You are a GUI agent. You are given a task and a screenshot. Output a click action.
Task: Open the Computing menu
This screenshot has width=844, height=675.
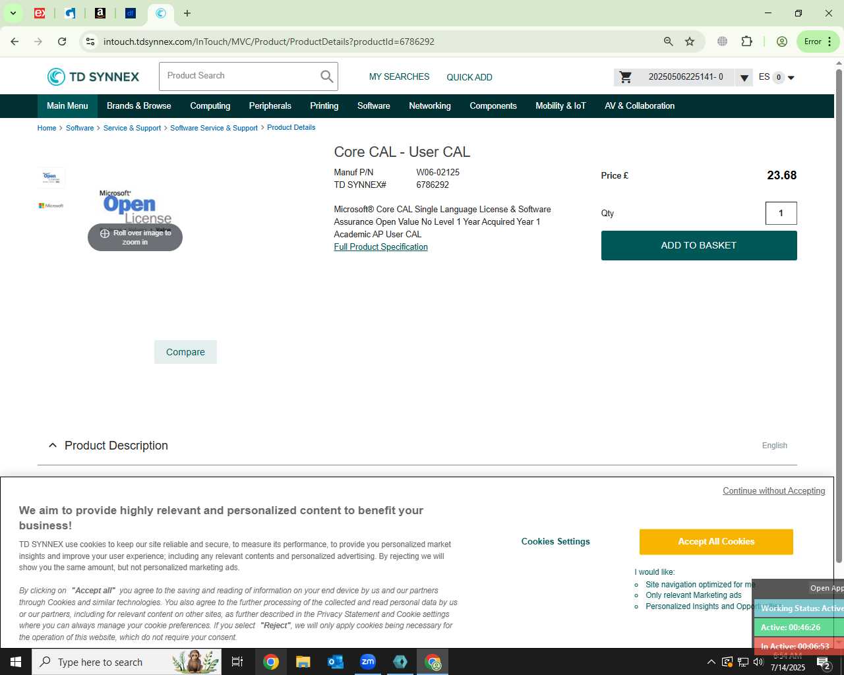(x=210, y=106)
